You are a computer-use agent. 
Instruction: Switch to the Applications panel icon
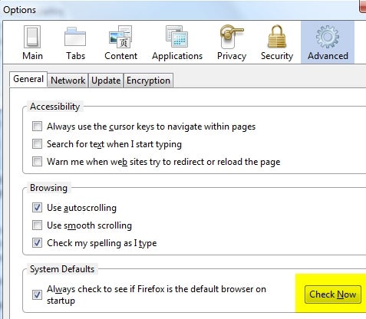(x=177, y=36)
